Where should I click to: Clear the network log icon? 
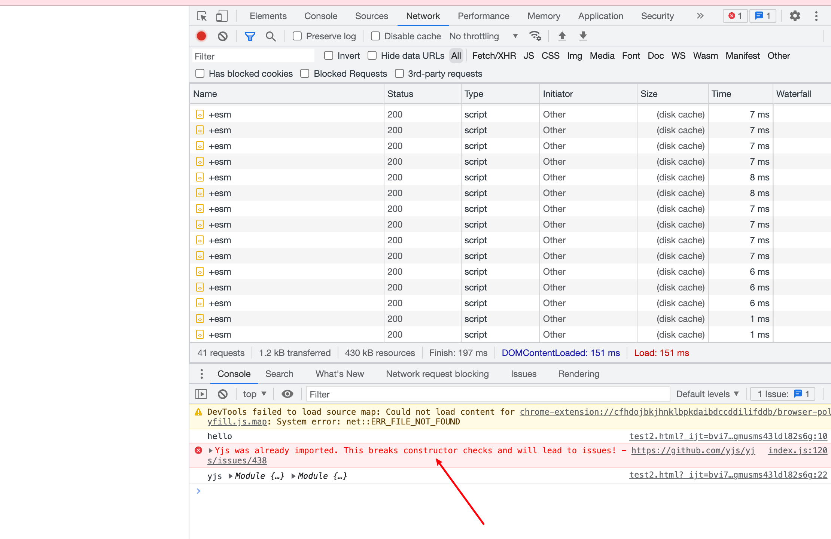[x=223, y=36]
